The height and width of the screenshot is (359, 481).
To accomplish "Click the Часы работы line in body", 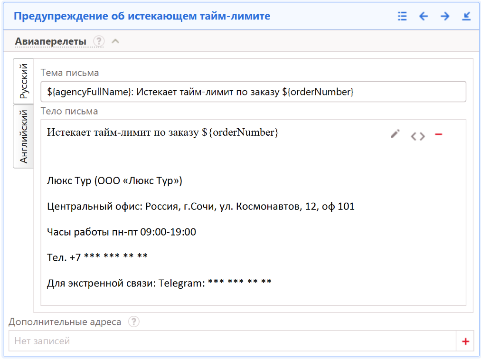I will click(122, 232).
